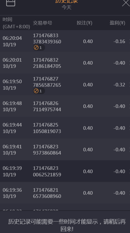Select the 06:20:04 transaction row
130x233 pixels.
[x=65, y=41]
